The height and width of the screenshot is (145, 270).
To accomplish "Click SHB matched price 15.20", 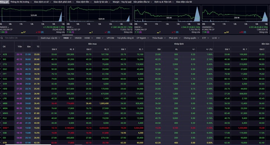I will click(x=158, y=128).
